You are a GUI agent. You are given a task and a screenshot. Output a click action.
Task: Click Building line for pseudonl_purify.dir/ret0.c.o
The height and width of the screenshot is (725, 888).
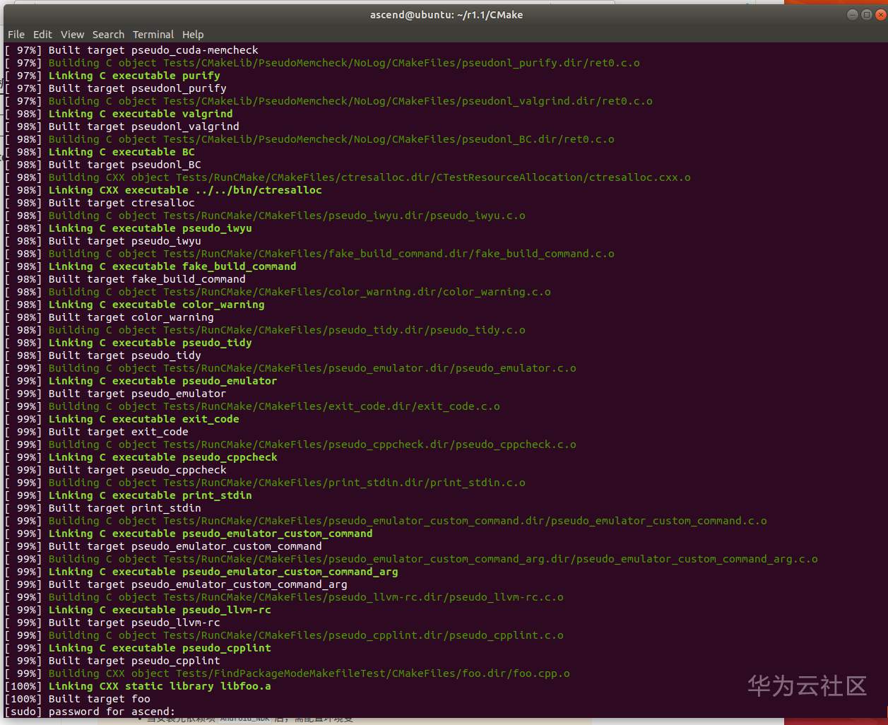click(322, 63)
